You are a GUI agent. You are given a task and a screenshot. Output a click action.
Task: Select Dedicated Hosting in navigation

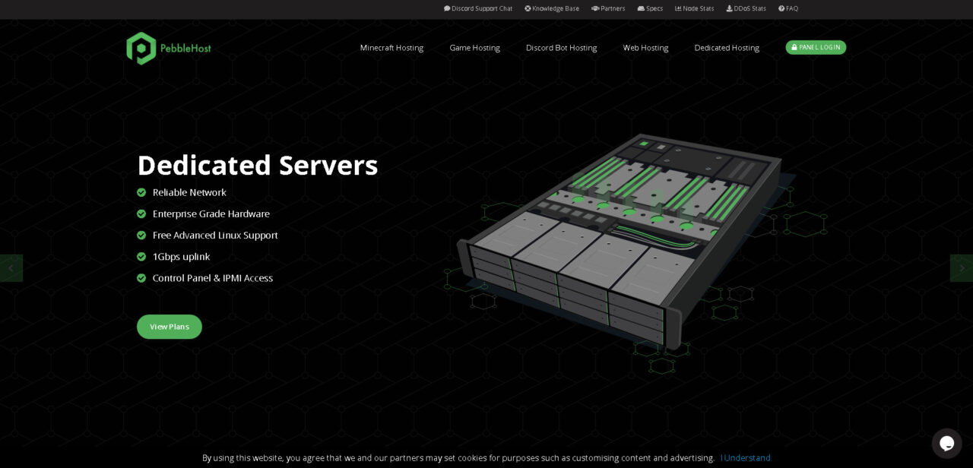click(x=727, y=48)
